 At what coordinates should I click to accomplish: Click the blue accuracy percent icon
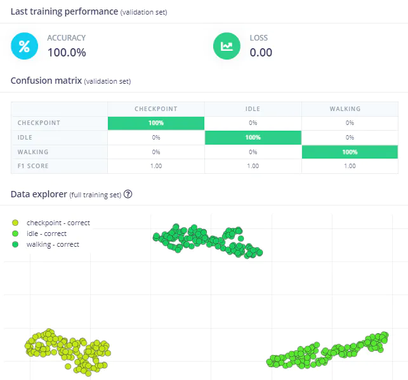[x=24, y=46]
